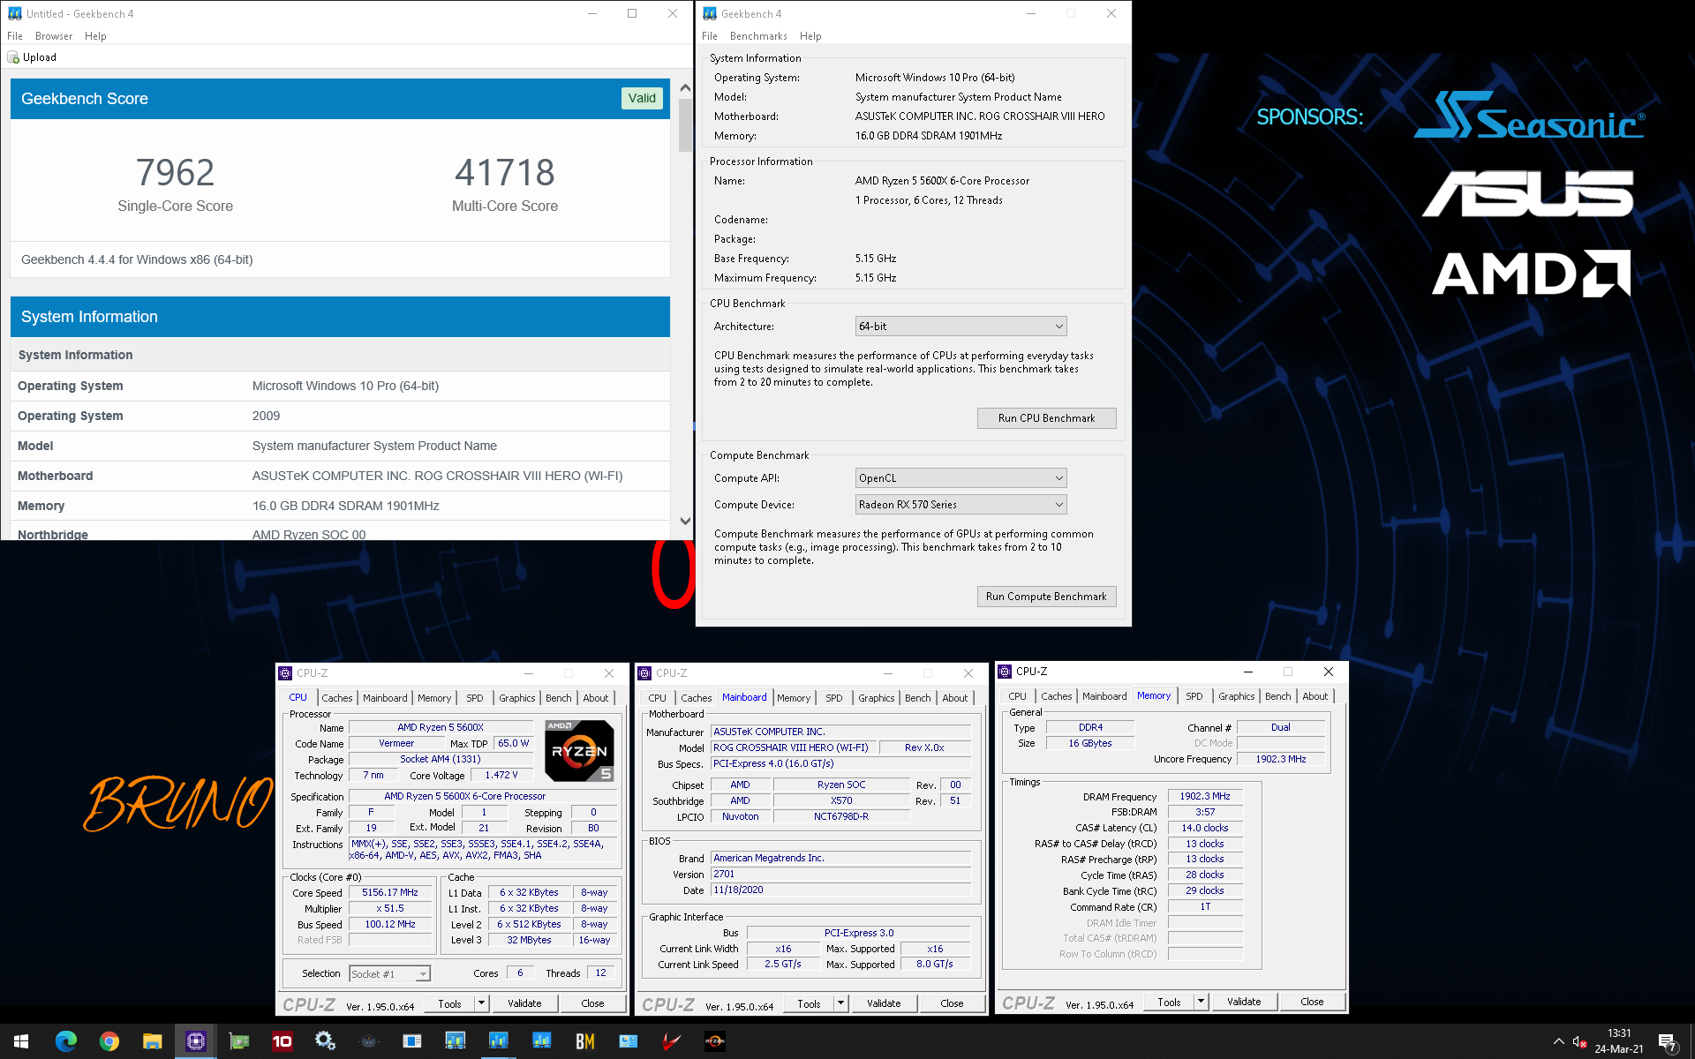Click the Ryzen 5 logo in CPU-Z CPU tab
Viewport: 1695px width, 1059px height.
(x=579, y=751)
